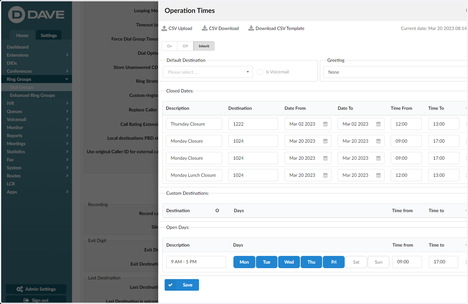Click the CSV Upload icon
This screenshot has width=468, height=304.
point(164,28)
